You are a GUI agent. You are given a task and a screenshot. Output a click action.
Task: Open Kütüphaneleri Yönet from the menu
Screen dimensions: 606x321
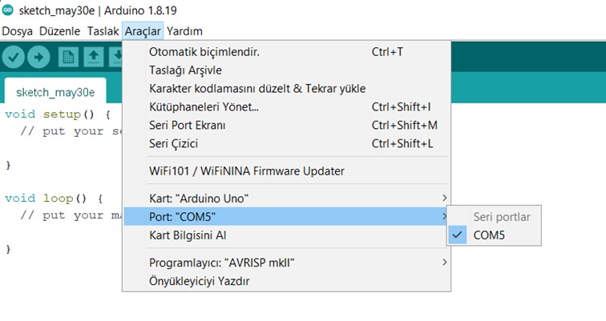[x=286, y=107]
